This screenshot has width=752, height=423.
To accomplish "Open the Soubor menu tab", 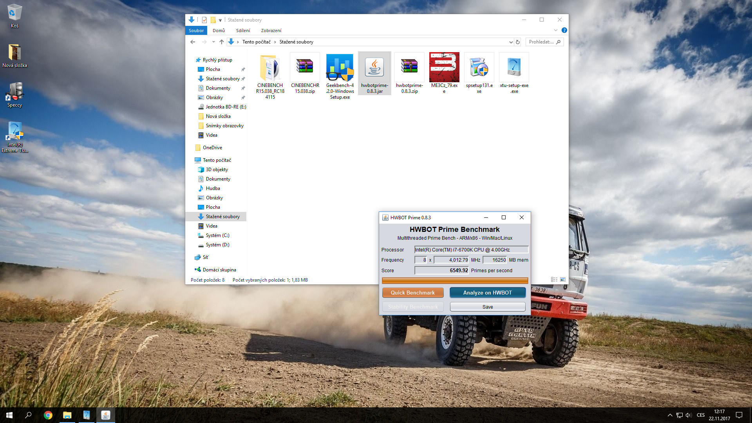I will pyautogui.click(x=196, y=31).
